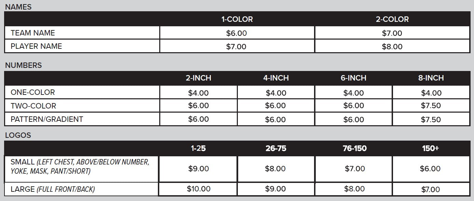Select the one-color 4-inch price $4.00

(276, 93)
